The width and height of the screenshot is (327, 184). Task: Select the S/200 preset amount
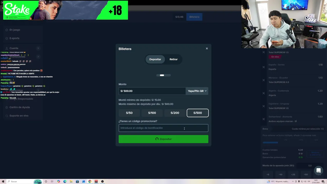(x=175, y=113)
